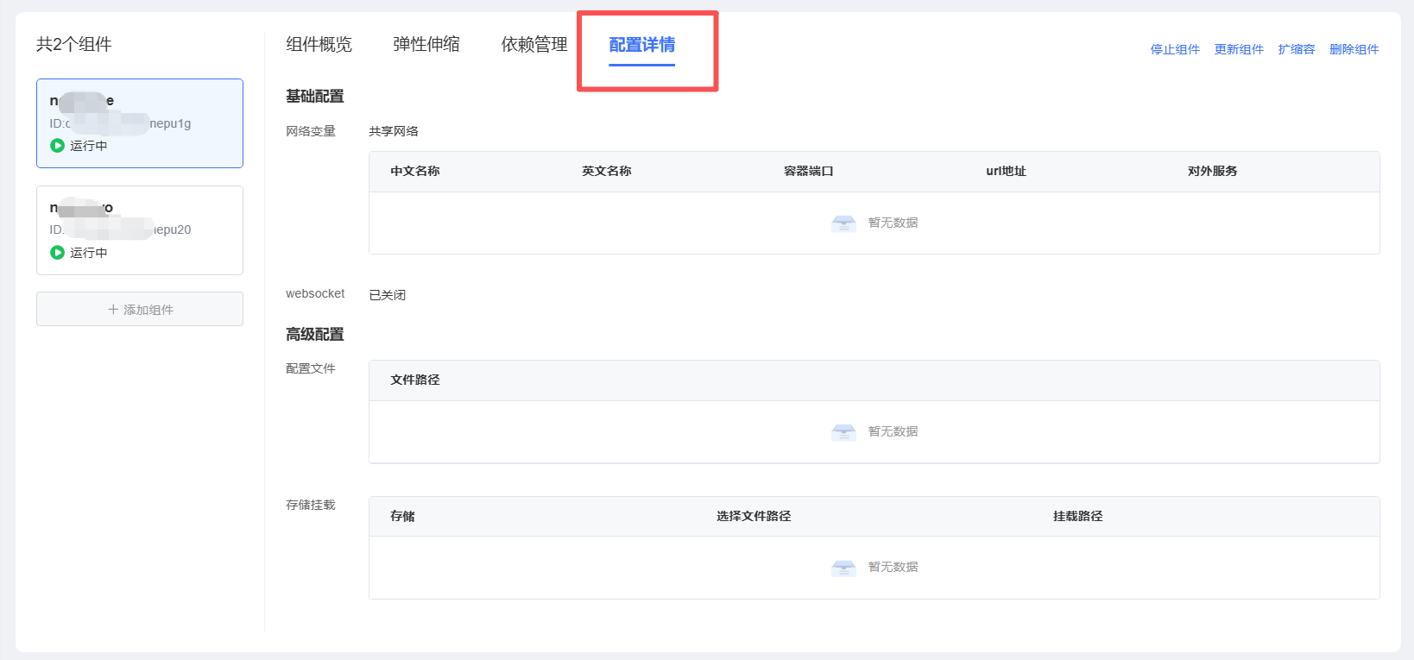Click the 对外服务 column header

[x=1212, y=172]
